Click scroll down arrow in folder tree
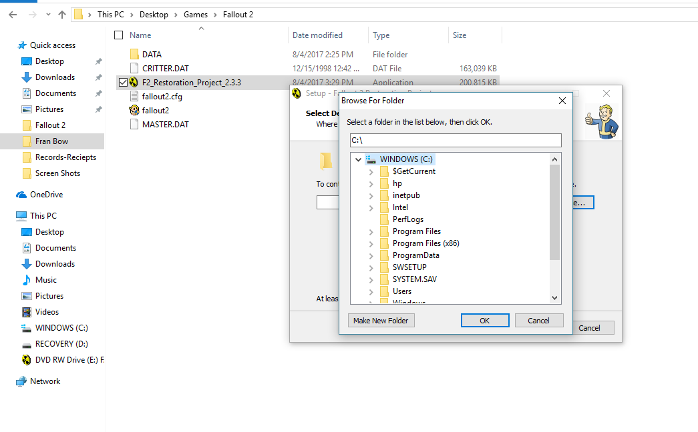698x432 pixels. pyautogui.click(x=554, y=298)
